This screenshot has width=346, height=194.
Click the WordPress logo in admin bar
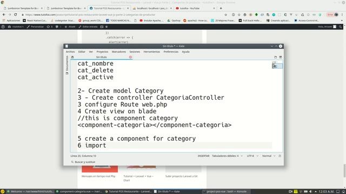pyautogui.click(x=3, y=26)
